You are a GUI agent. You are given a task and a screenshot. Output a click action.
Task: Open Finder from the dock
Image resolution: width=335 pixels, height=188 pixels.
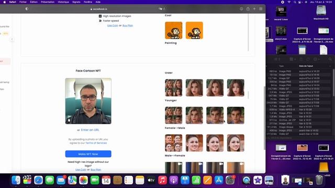tap(16, 180)
